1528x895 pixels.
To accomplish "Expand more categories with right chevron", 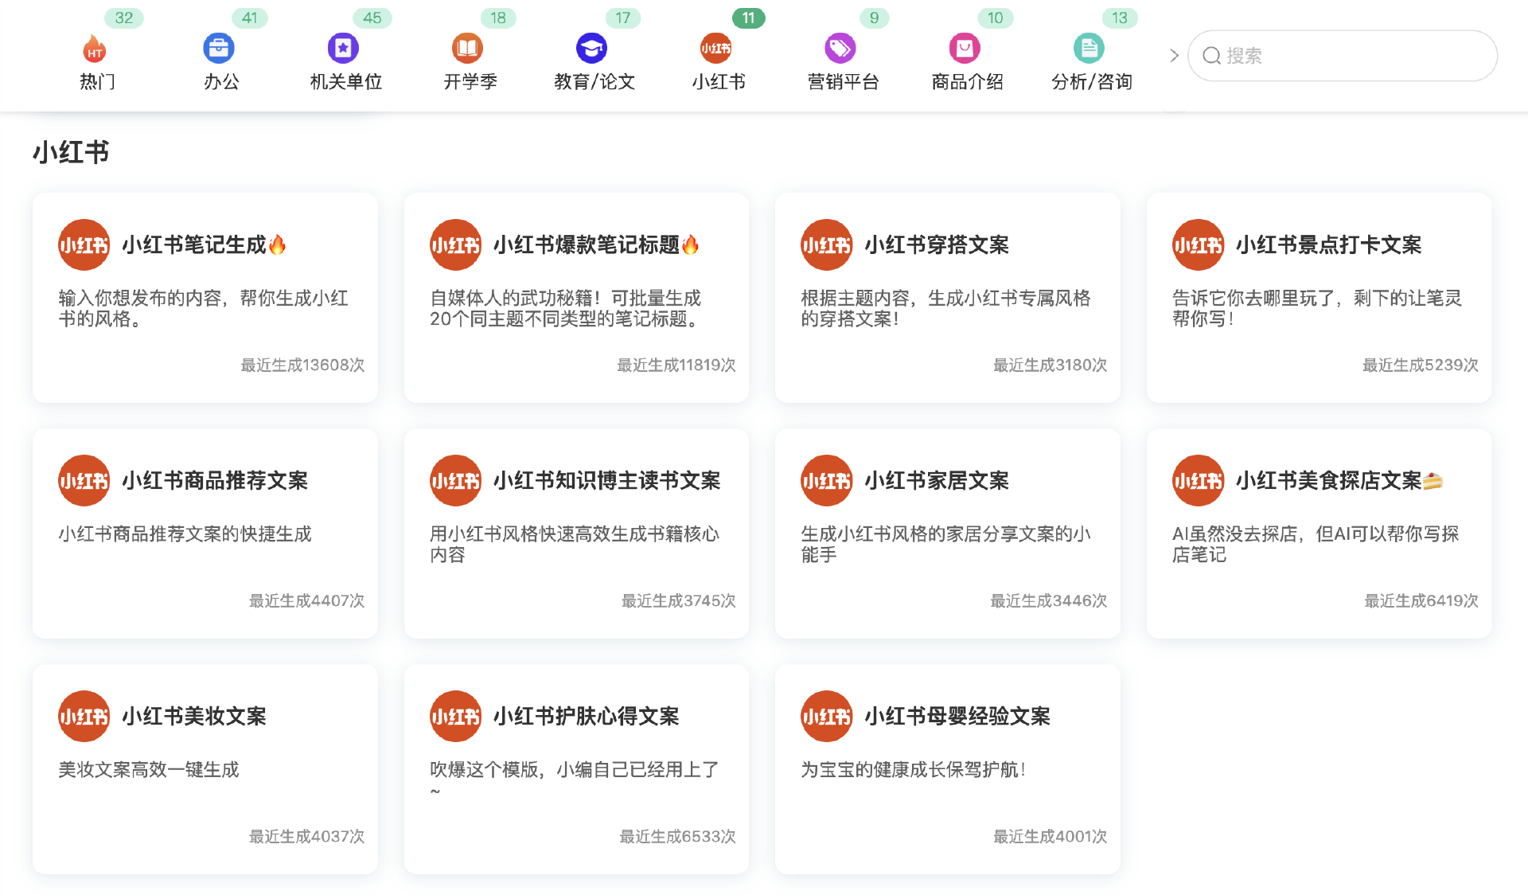I will [x=1174, y=56].
